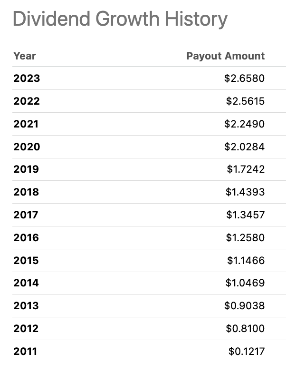This screenshot has width=286, height=373.
Task: Click the Year column header
Action: pyautogui.click(x=25, y=56)
